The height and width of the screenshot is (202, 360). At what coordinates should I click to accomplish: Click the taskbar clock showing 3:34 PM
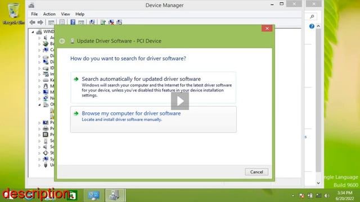[x=344, y=196]
